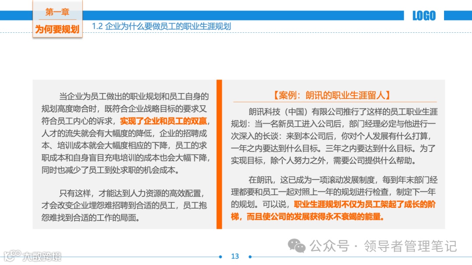Click the LOGO placeholder in header
Screen dimensions: 472x265
tap(424, 16)
